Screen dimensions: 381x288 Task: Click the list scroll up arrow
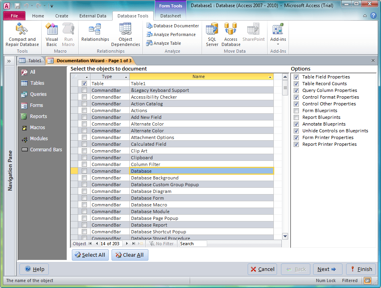(285, 77)
